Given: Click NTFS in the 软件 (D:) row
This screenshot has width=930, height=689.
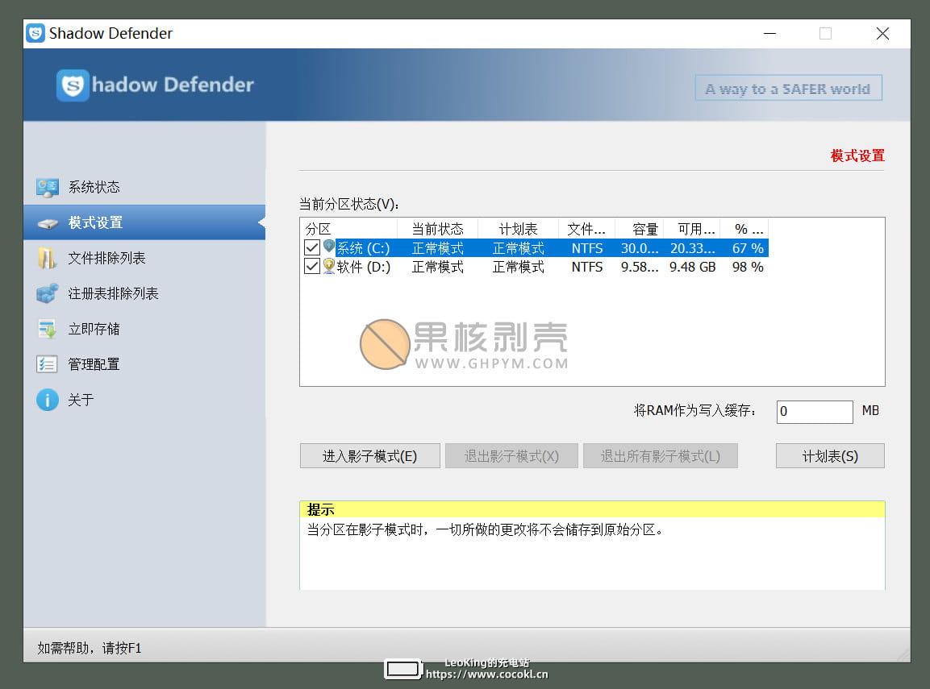Looking at the screenshot, I should pyautogui.click(x=587, y=268).
